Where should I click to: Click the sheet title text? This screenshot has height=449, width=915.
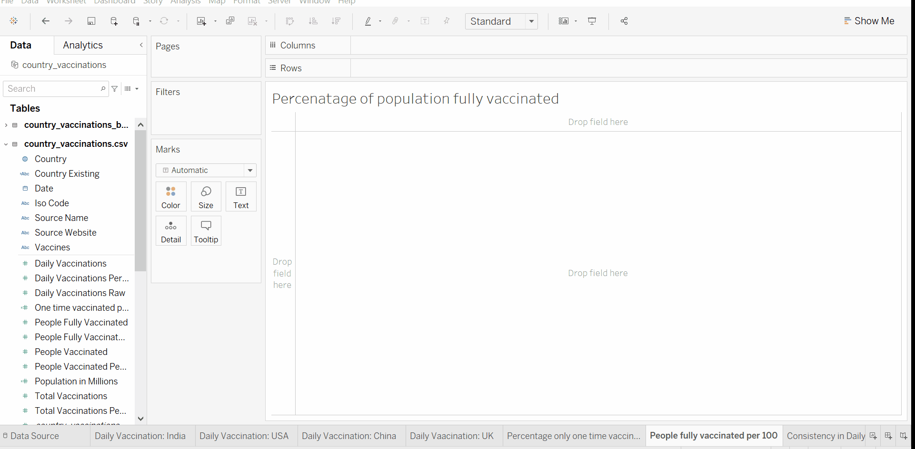pos(416,98)
